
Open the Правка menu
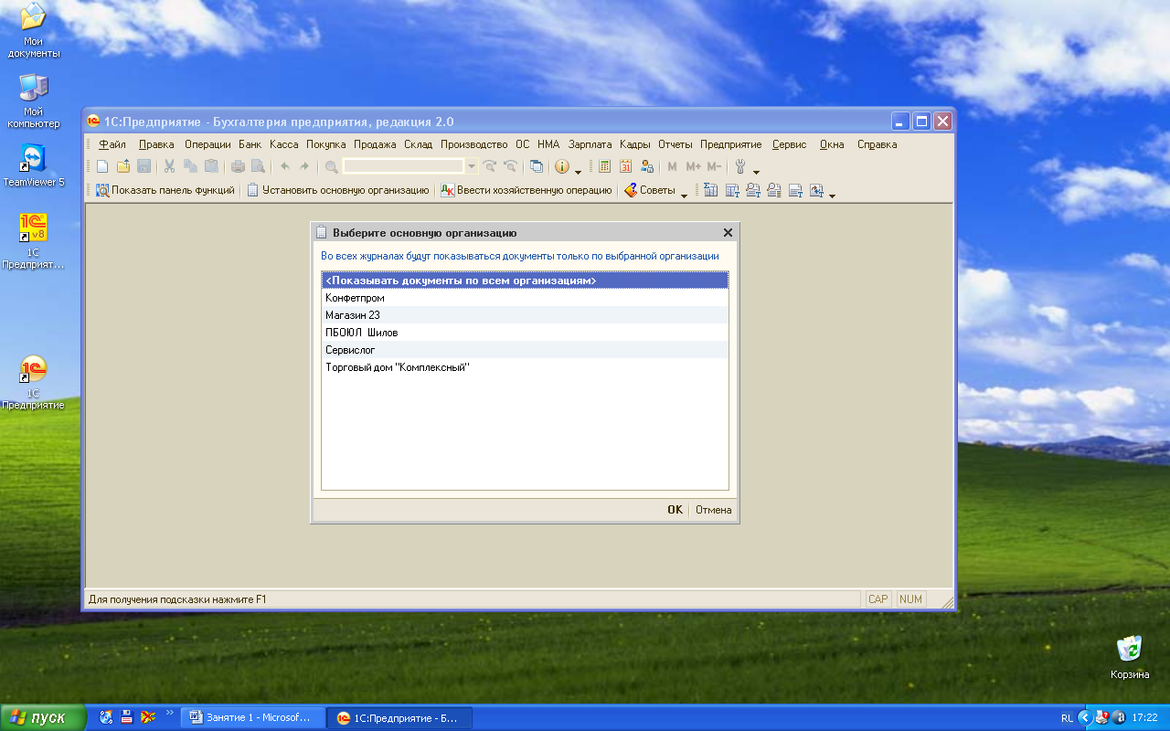156,144
